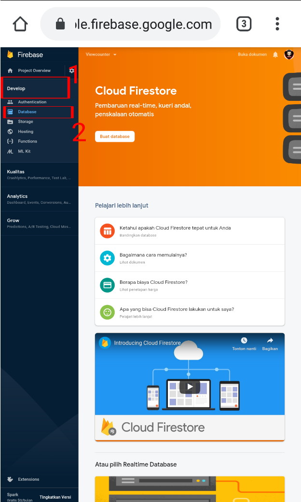Tap the Bagikan share arrow icon
Image resolution: width=301 pixels, height=502 pixels.
click(270, 340)
